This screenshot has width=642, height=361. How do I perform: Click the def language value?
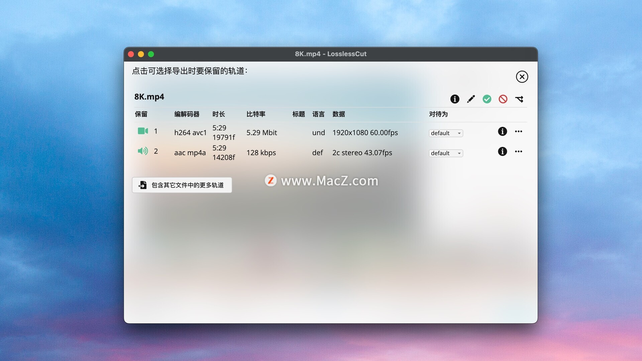tap(318, 153)
